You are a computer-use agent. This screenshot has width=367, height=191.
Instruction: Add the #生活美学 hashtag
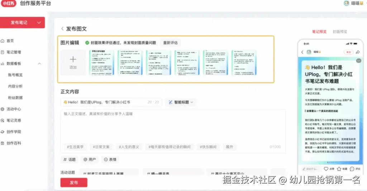(75, 147)
